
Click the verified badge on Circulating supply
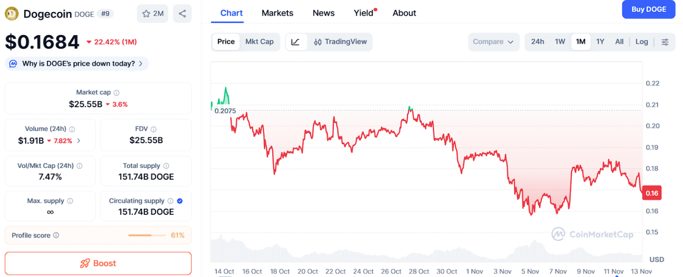[x=180, y=201]
